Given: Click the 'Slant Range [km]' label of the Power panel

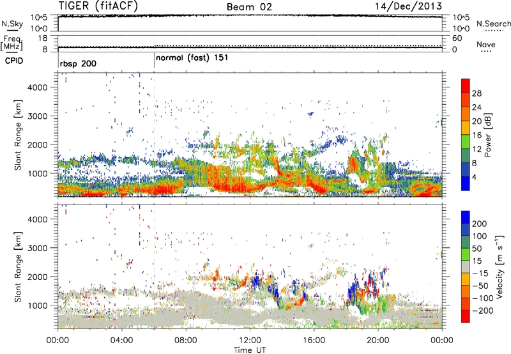Looking at the screenshot, I should [x=18, y=135].
